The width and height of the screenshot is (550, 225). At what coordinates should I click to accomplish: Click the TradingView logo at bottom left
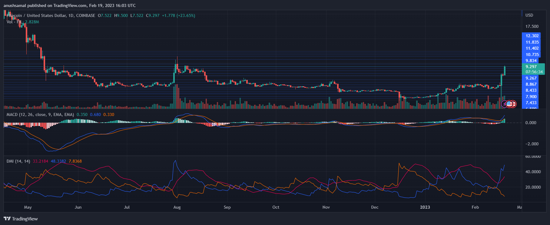[21, 219]
